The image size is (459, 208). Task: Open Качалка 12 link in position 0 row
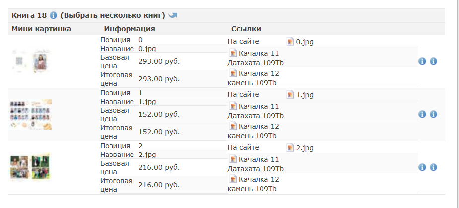[x=259, y=73]
